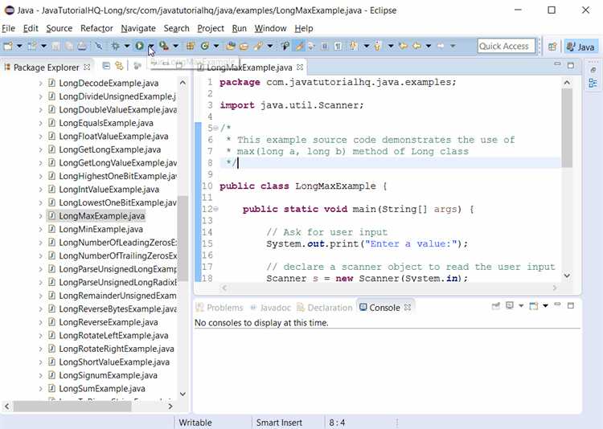Click the New Java Class icon
603x429 pixels.
(205, 46)
